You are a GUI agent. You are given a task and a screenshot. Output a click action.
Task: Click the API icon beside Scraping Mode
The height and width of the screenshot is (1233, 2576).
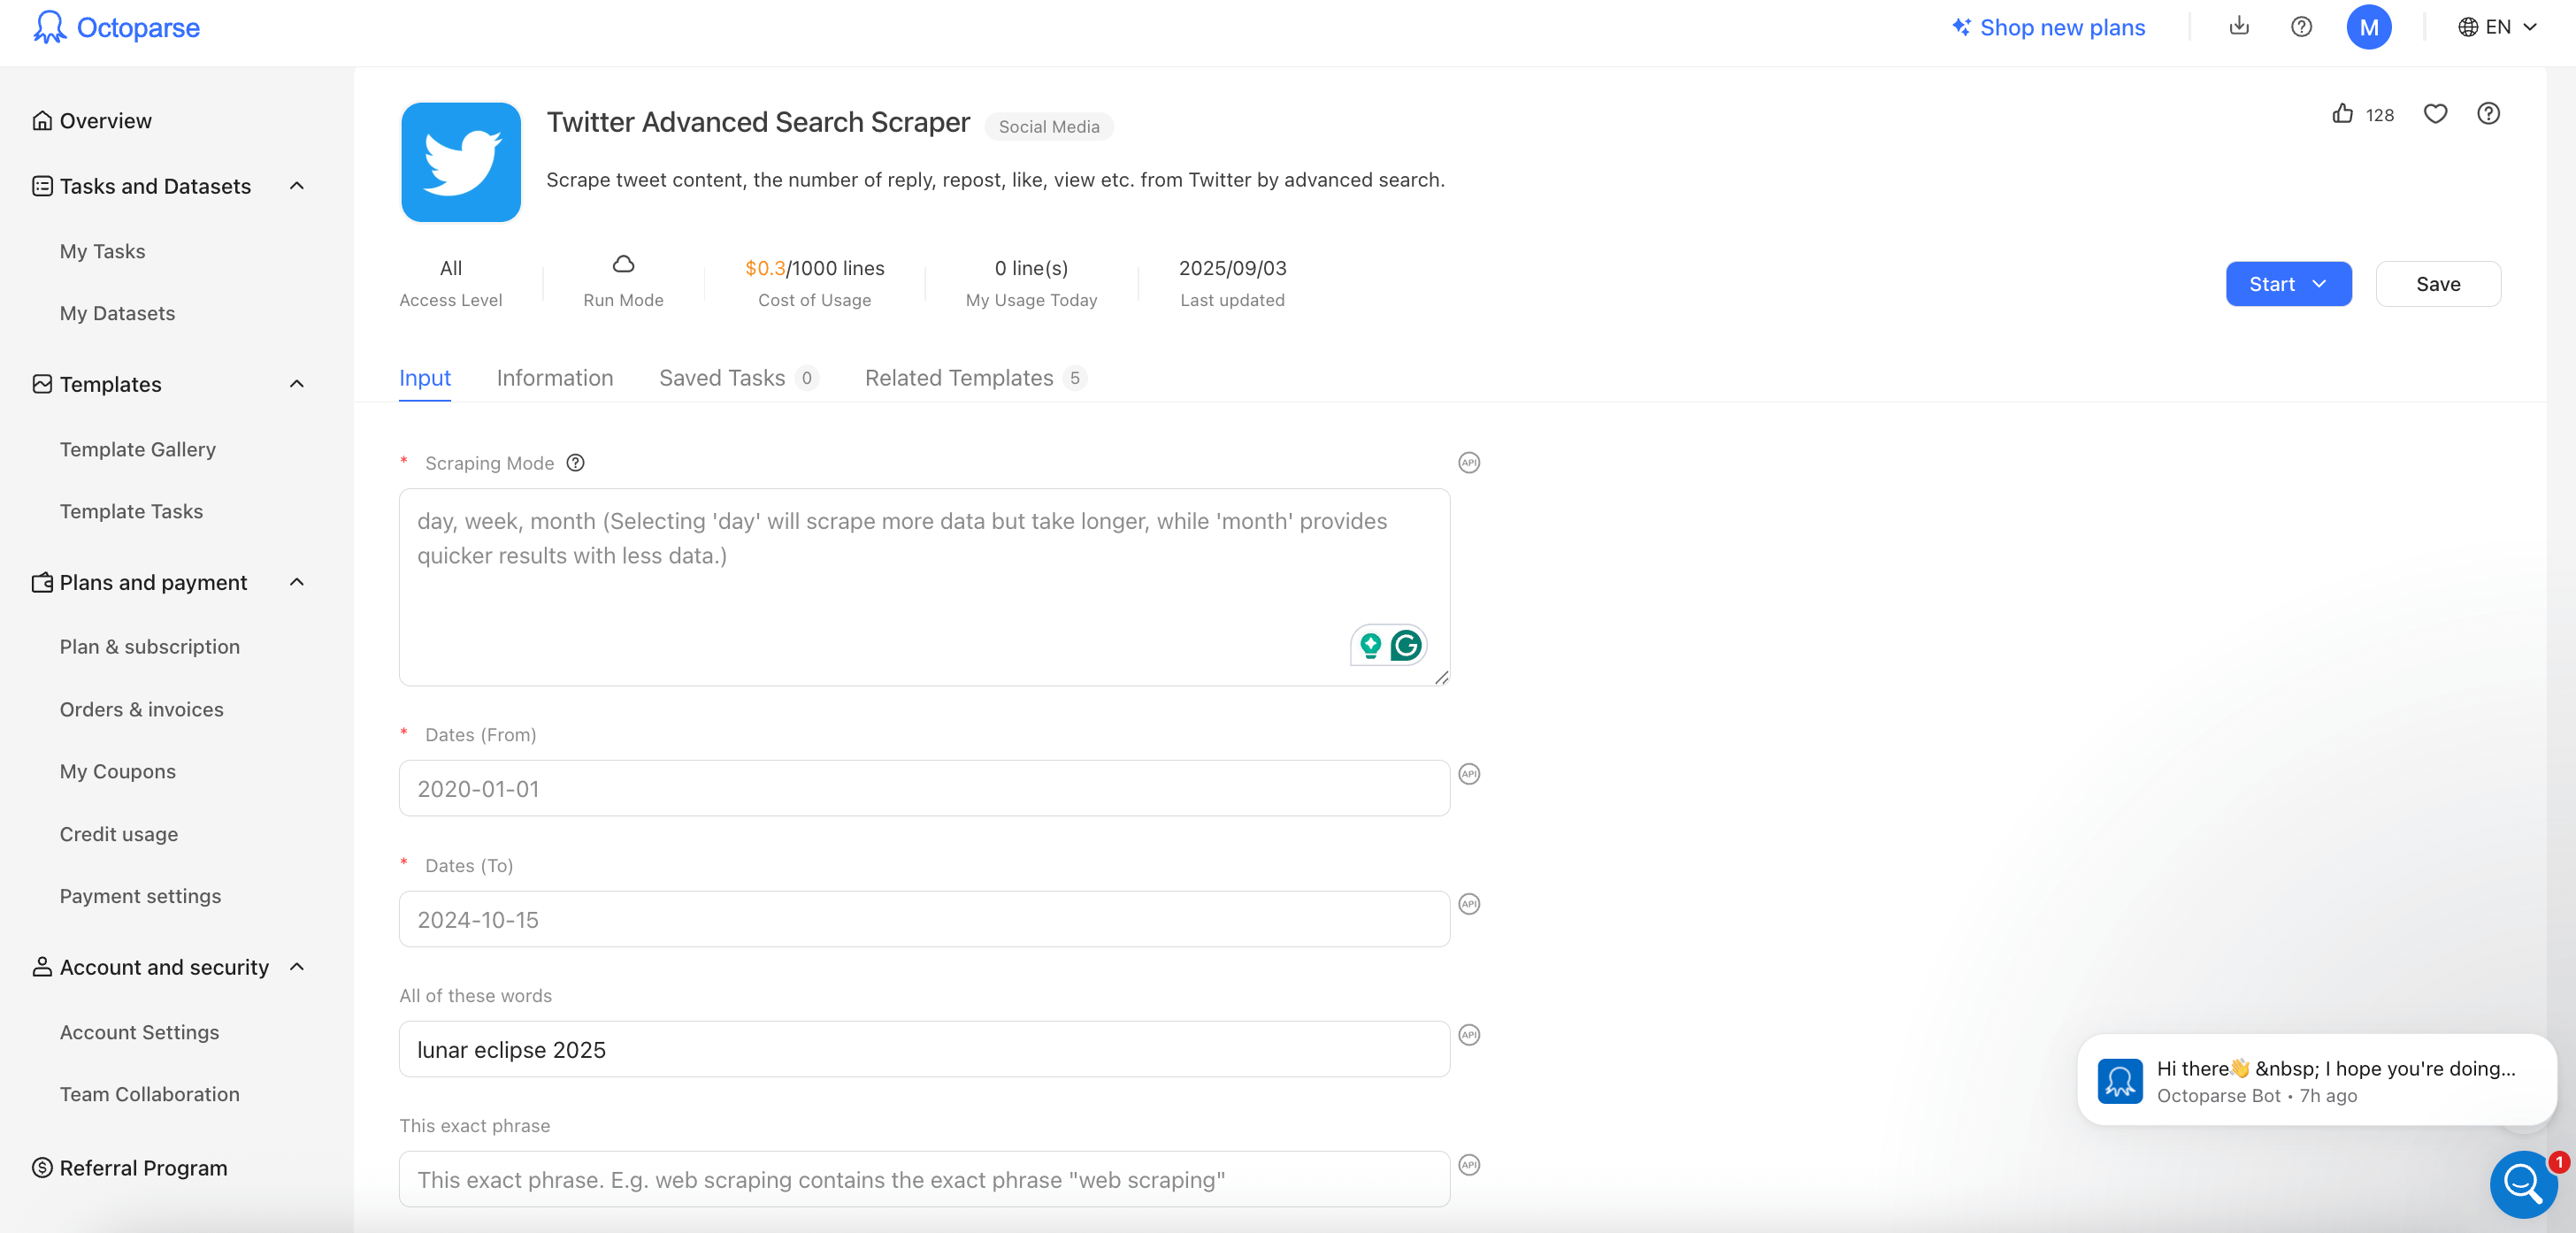click(x=1468, y=463)
